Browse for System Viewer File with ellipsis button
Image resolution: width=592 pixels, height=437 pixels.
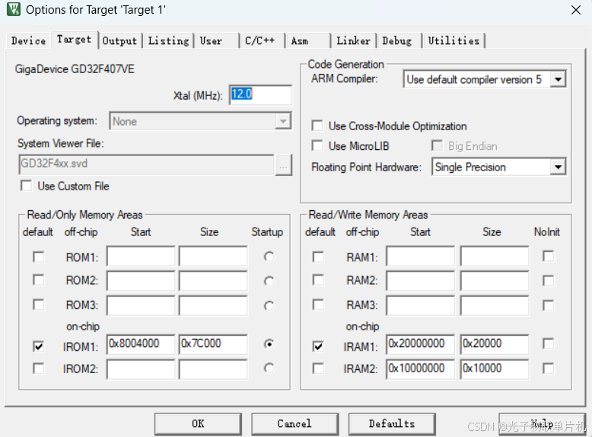tap(284, 165)
